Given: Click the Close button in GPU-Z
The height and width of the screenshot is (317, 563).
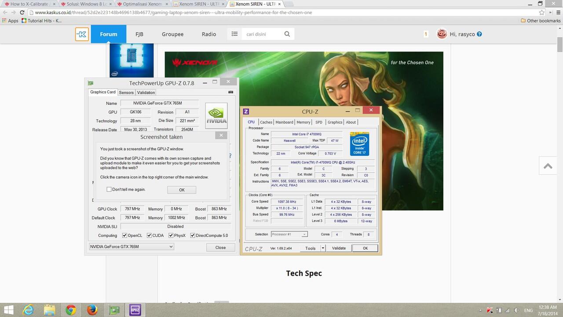Looking at the screenshot, I should 220,247.
